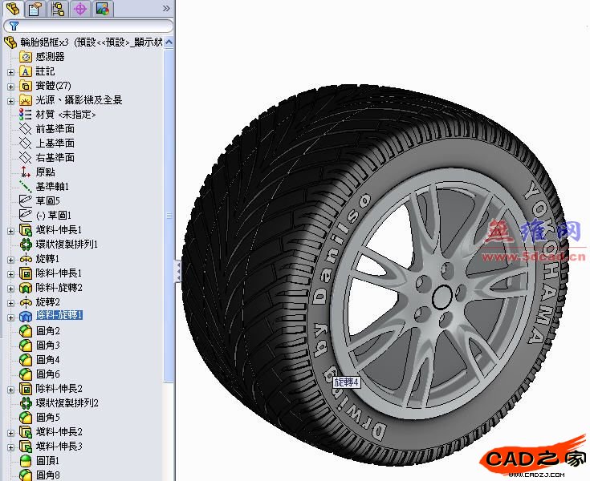
Task: Expand the 實體(27) solid bodies folder
Action: (10, 87)
